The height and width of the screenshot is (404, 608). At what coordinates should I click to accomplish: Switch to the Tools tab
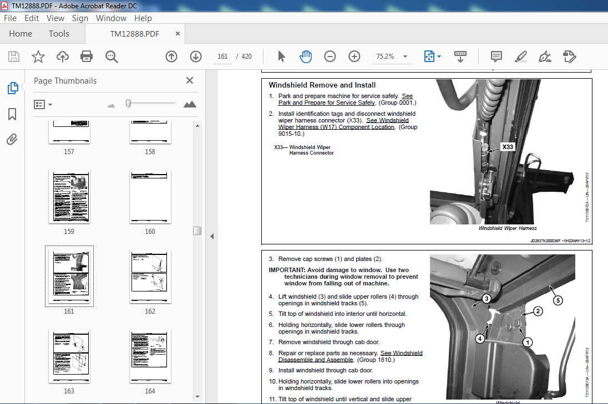pos(59,34)
